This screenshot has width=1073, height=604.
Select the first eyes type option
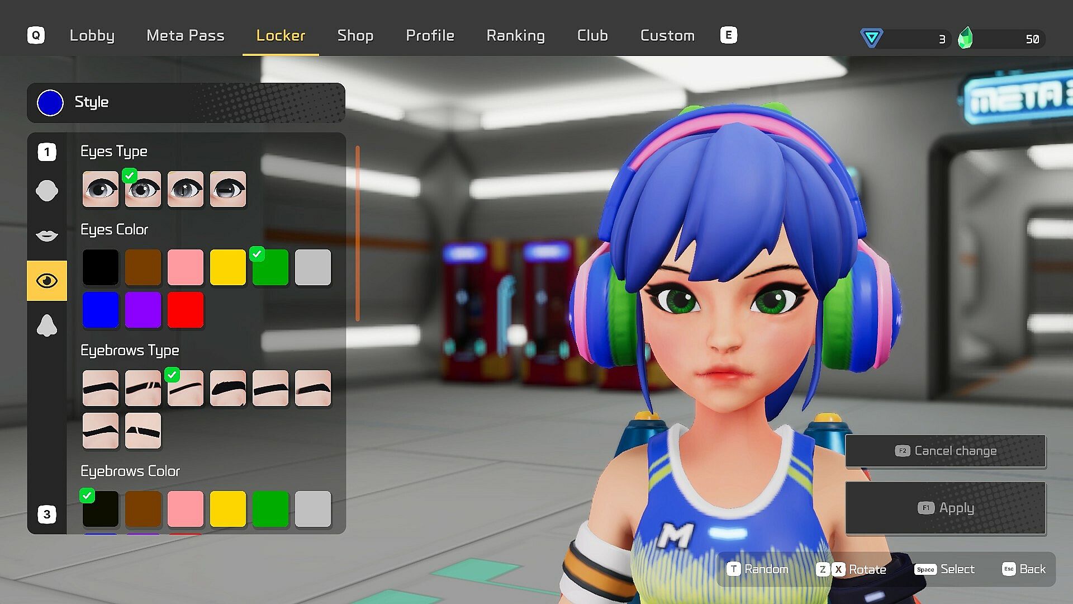[101, 189]
